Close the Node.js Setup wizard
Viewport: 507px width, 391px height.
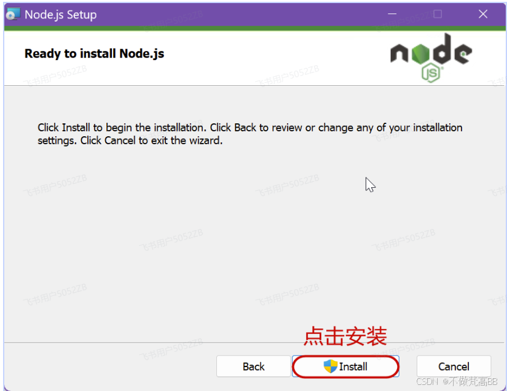click(483, 14)
